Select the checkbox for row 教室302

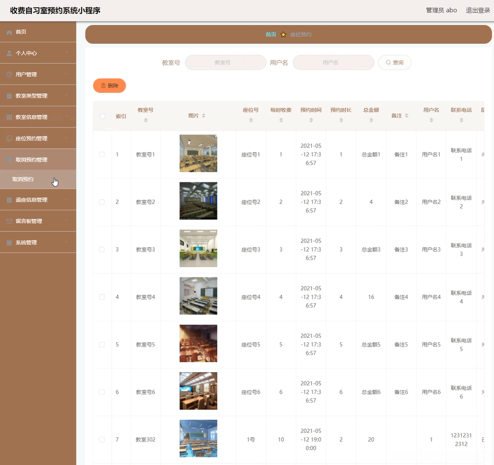(102, 440)
